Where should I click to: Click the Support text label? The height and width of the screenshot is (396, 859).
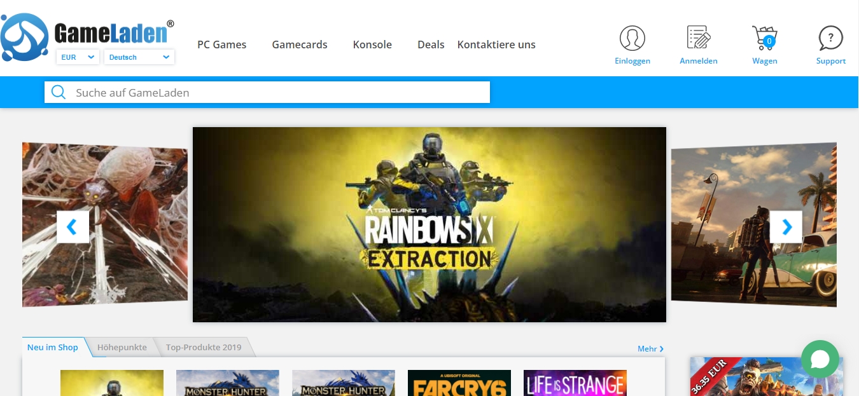click(831, 61)
